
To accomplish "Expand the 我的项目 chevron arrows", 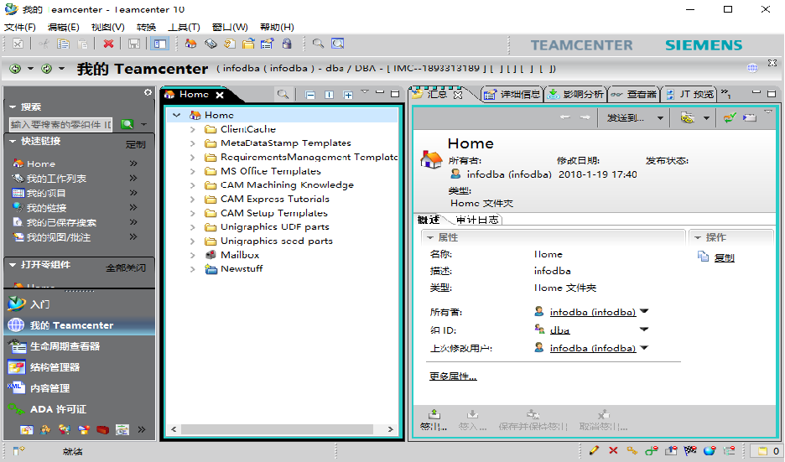I will click(x=133, y=193).
